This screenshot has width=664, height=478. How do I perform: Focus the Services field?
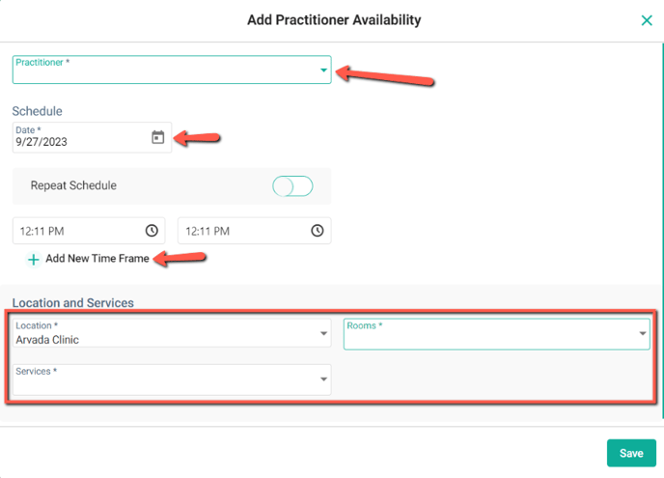click(164, 380)
